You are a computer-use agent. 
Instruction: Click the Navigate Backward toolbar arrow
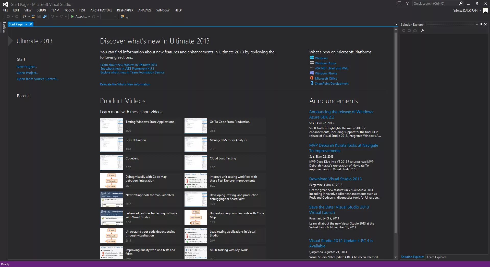click(8, 17)
